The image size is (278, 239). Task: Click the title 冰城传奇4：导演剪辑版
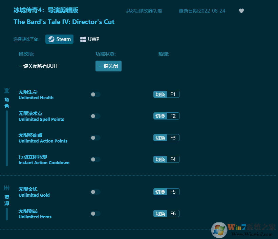(46, 10)
